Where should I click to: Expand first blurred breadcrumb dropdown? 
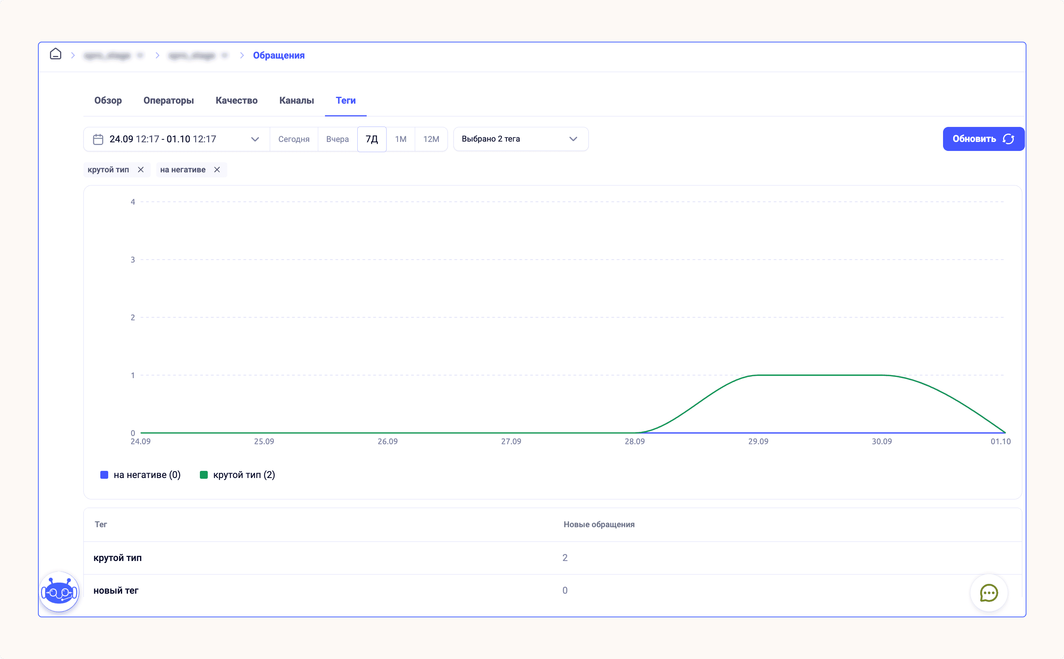click(x=141, y=55)
